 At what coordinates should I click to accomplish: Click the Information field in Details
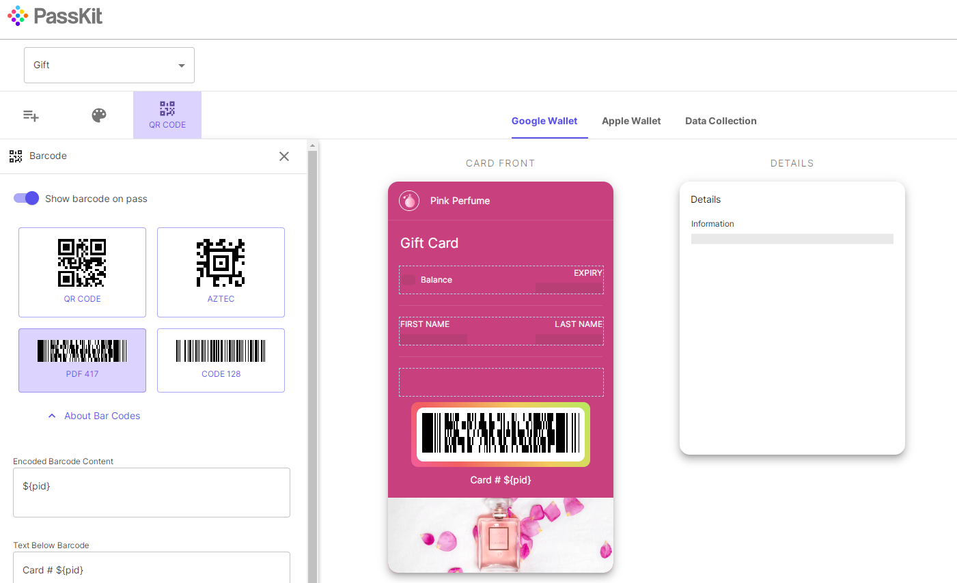[x=792, y=232]
